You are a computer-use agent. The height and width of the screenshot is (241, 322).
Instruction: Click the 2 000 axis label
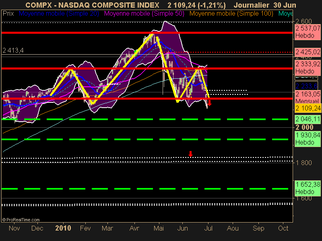tap(304, 127)
